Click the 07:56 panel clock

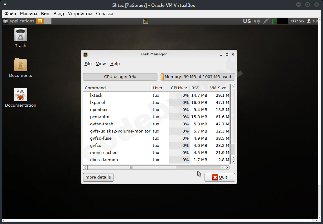(297, 21)
